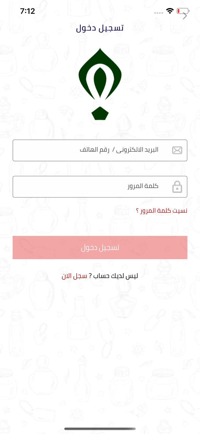Tap the pink login button label text
200x434 pixels.
click(x=100, y=247)
